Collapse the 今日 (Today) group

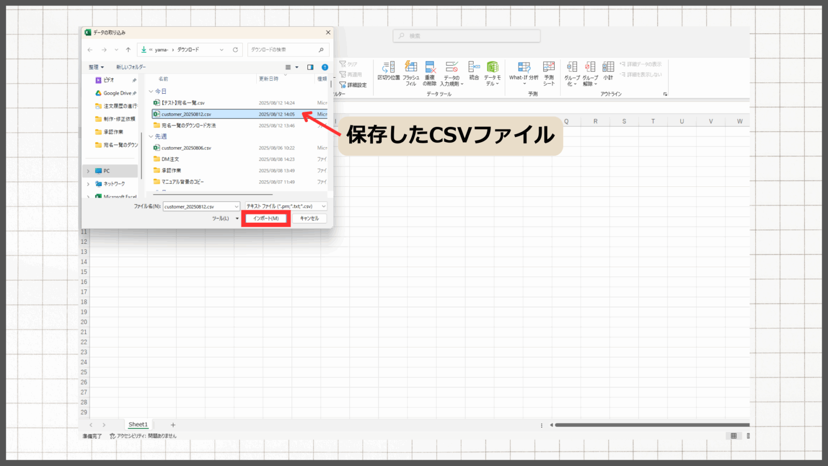[x=151, y=92]
